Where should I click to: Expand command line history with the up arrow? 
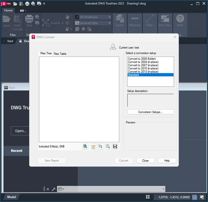coord(163,189)
